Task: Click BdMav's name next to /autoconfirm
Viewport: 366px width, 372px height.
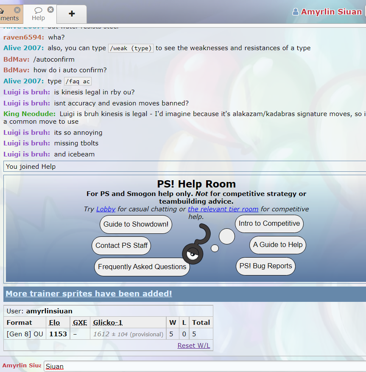Action: (17, 60)
